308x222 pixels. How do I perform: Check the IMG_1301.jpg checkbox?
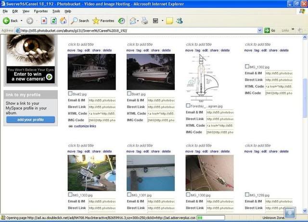129,195
